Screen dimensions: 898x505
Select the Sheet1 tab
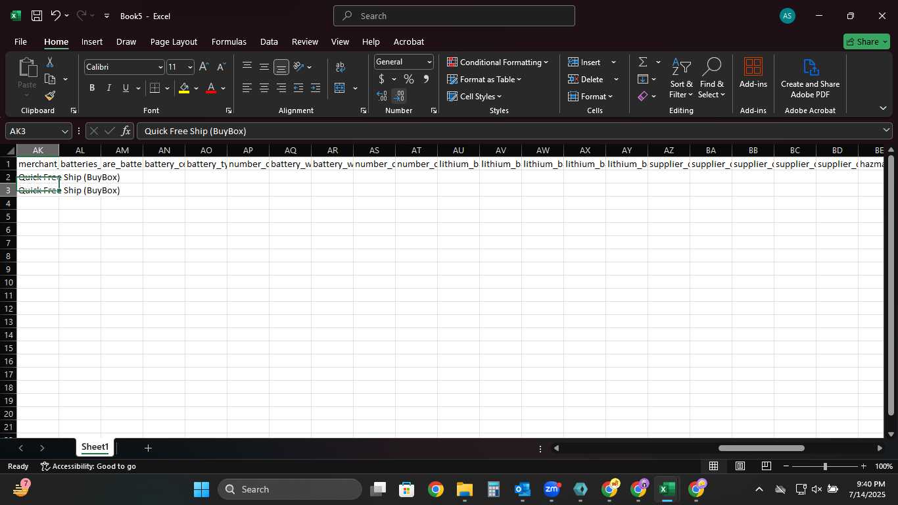tap(95, 447)
